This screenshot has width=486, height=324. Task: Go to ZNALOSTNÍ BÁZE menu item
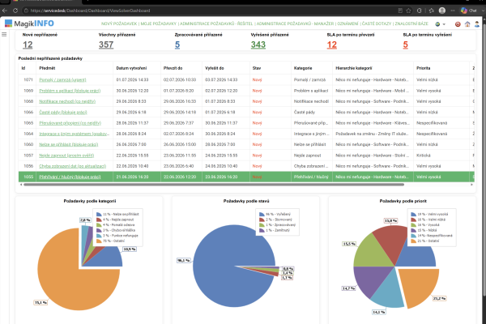411,23
